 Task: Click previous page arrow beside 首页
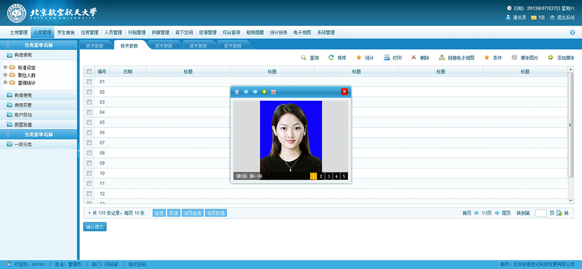coord(476,213)
